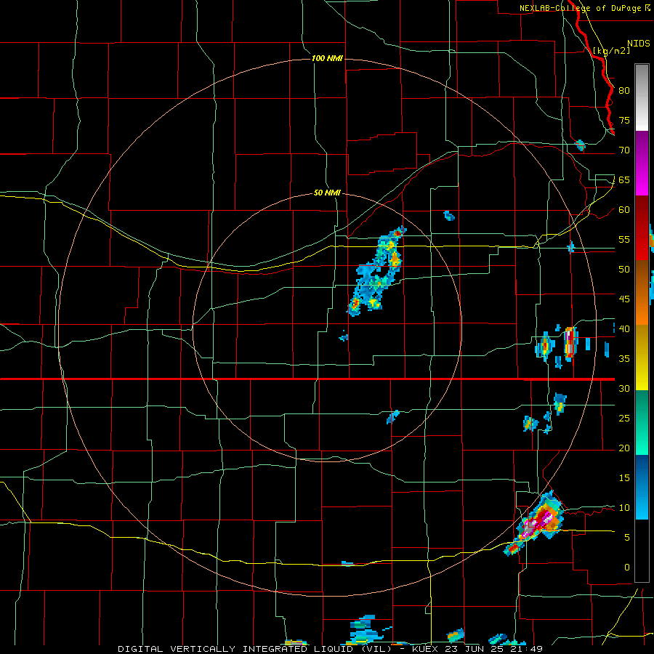
Task: Click the "DIGITAL VERTICALLY INTEGRATED LIQUID (VIL)" caption
Action: pos(255,649)
